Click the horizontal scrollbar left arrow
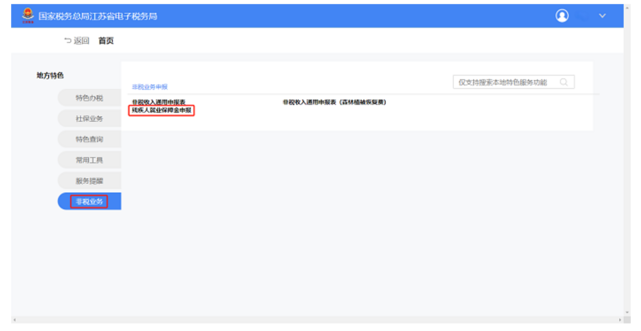Screen dimensions: 641x331 point(14,319)
